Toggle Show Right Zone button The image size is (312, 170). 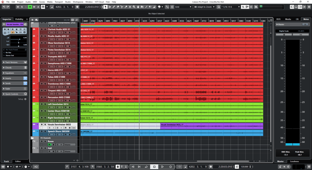tap(300, 7)
